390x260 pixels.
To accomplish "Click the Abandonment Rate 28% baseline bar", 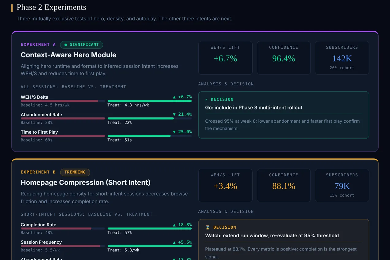I will (x=63, y=118).
